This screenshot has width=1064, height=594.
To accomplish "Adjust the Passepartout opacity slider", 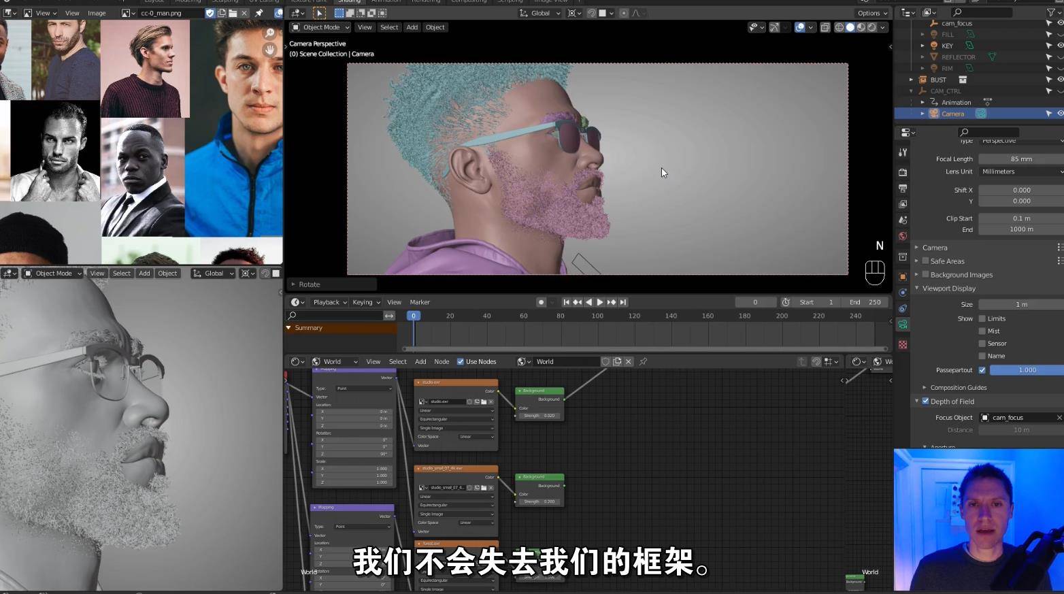I will pyautogui.click(x=1027, y=370).
